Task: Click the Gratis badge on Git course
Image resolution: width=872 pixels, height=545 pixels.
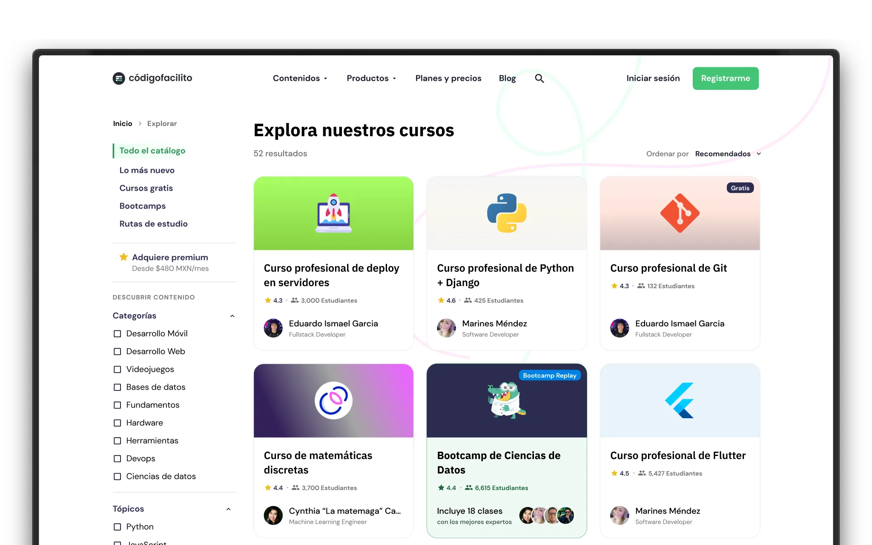Action: click(740, 188)
